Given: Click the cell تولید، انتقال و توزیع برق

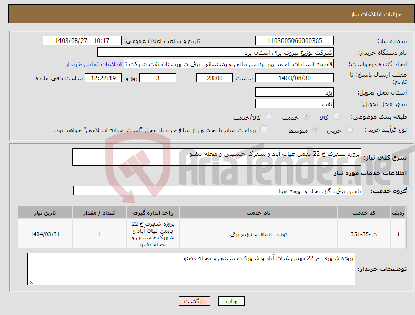Looking at the screenshot, I should point(258,234).
